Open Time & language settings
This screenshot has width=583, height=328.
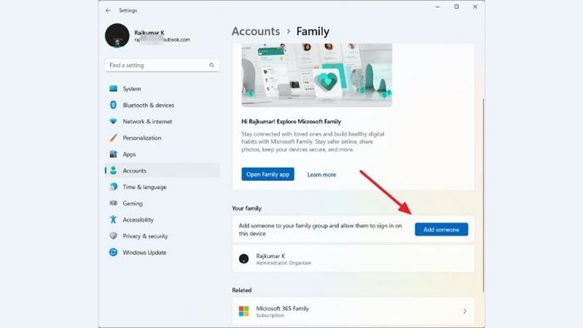162,186
